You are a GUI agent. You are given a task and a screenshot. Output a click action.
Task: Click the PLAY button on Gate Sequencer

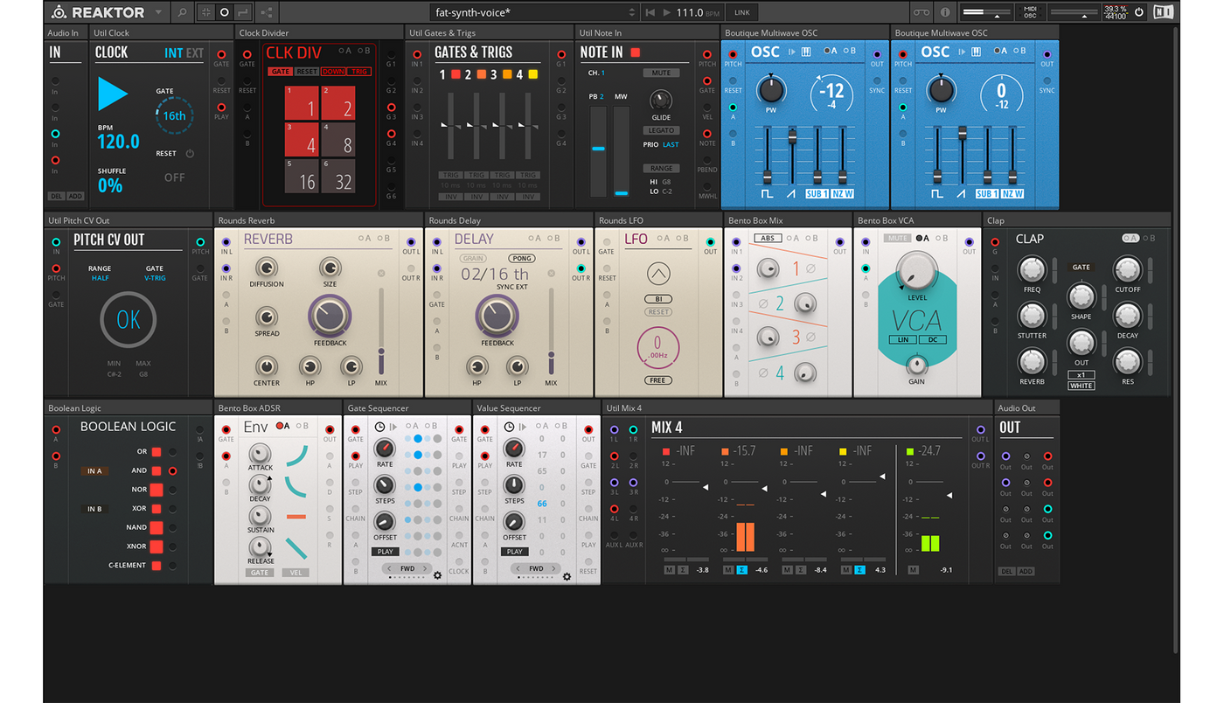pos(386,552)
